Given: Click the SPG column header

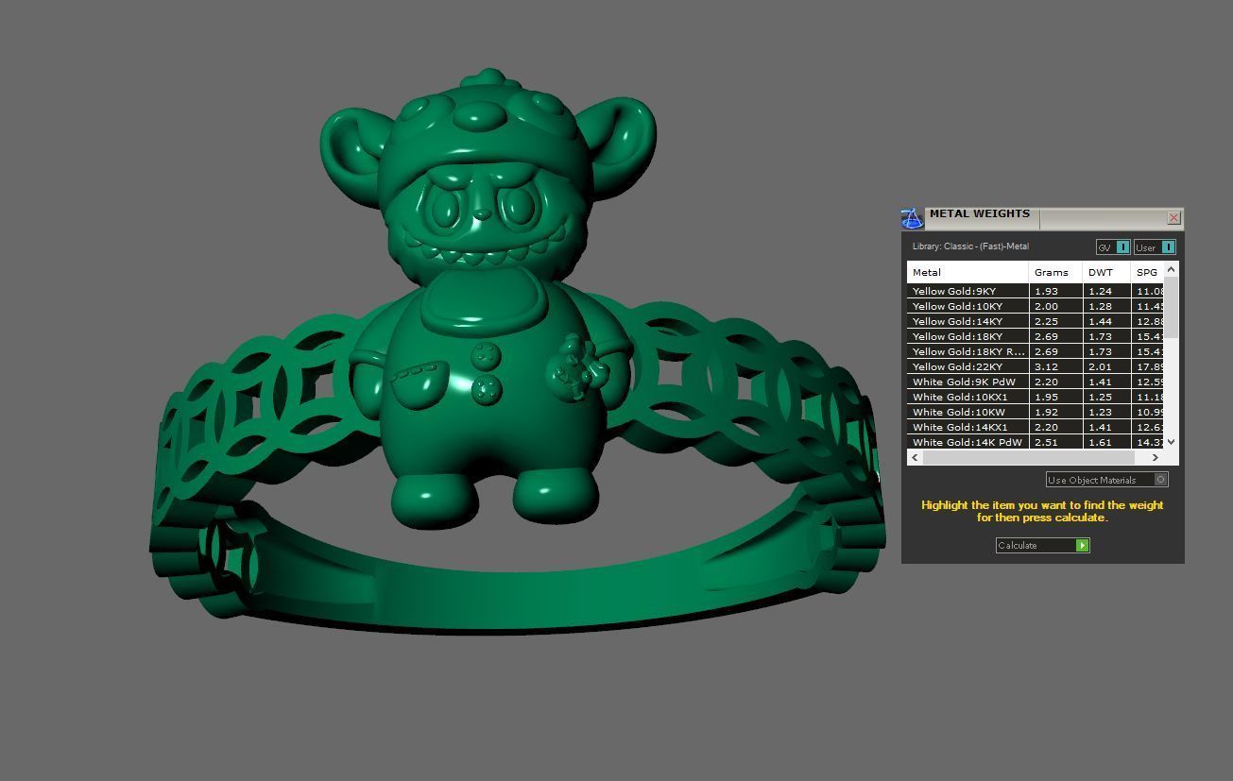Looking at the screenshot, I should click(x=1147, y=272).
